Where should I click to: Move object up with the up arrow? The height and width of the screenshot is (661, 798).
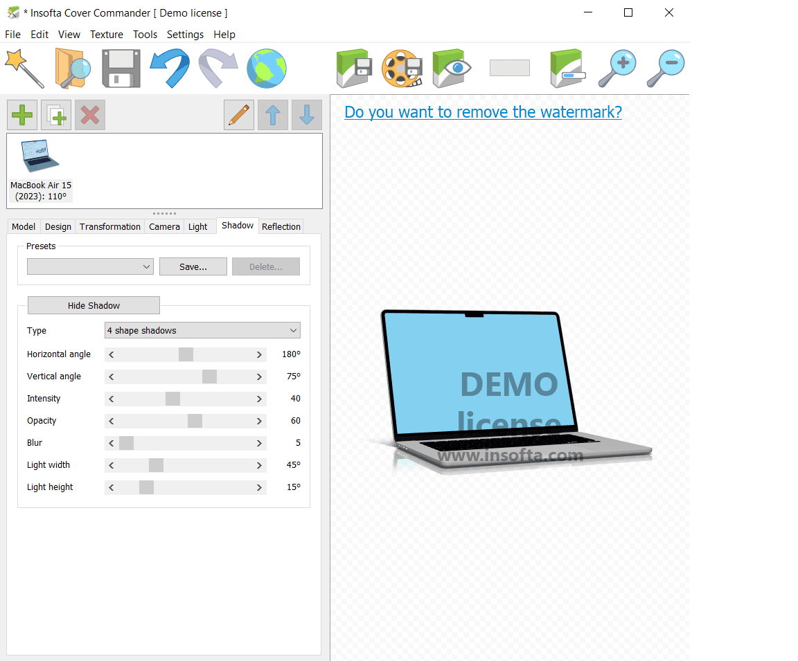point(273,115)
